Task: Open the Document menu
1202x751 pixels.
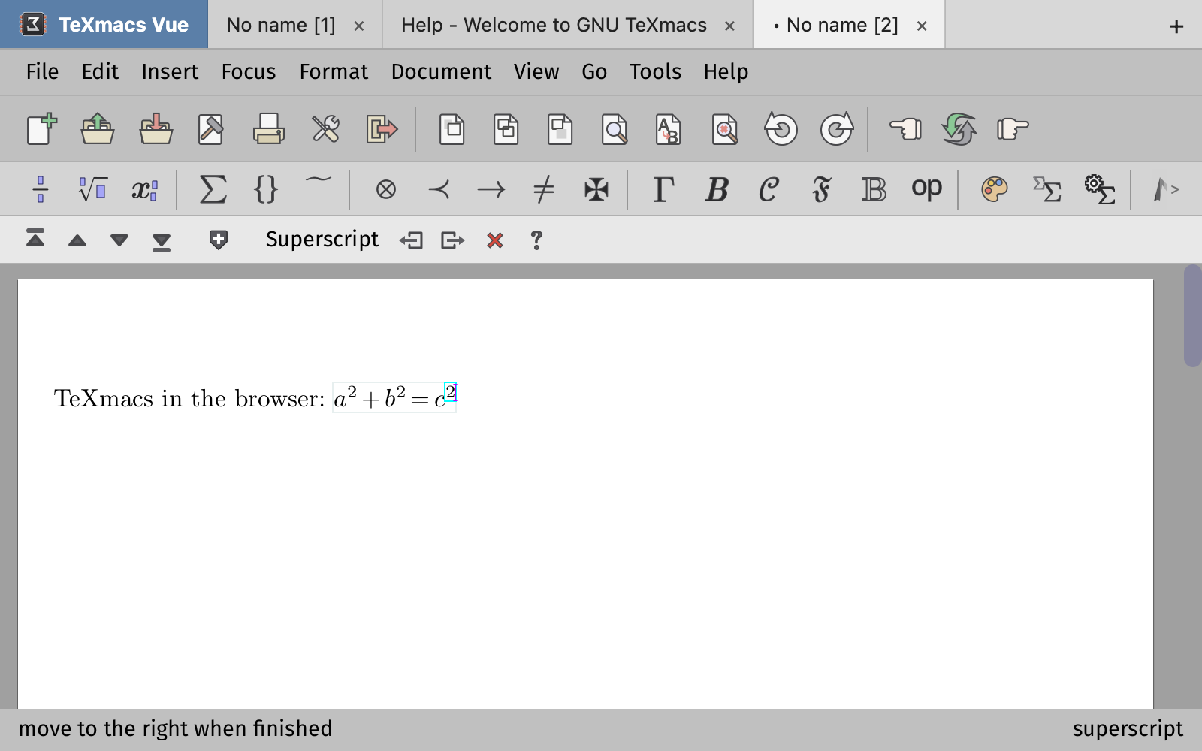Action: (x=441, y=72)
